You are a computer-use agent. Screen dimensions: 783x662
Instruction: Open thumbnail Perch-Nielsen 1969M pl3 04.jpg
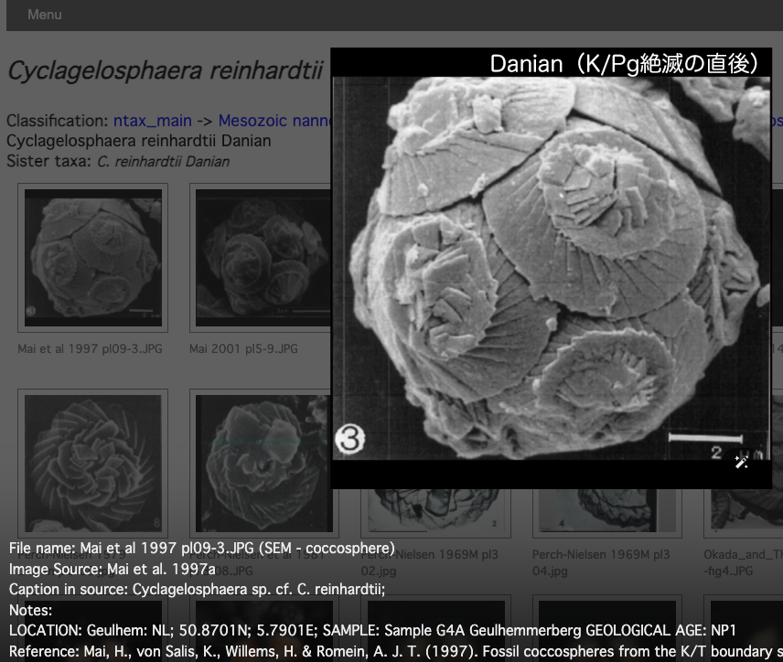click(x=606, y=513)
